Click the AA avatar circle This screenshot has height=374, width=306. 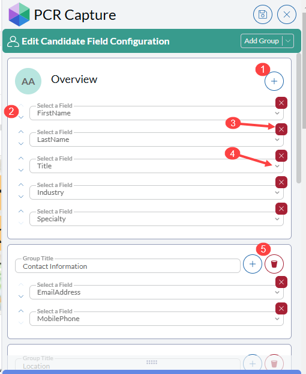(28, 81)
